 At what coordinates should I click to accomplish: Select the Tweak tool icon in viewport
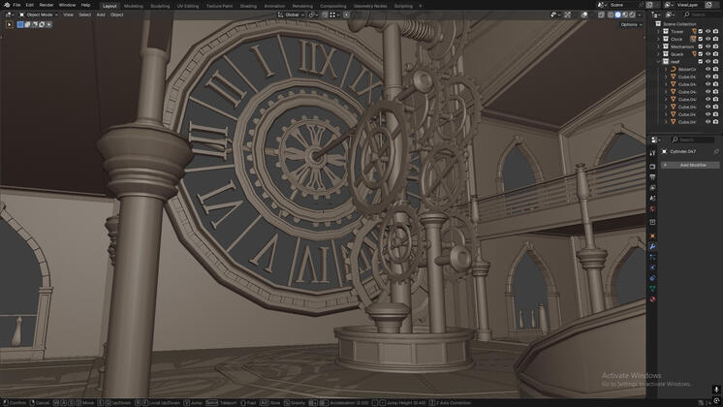[x=10, y=24]
